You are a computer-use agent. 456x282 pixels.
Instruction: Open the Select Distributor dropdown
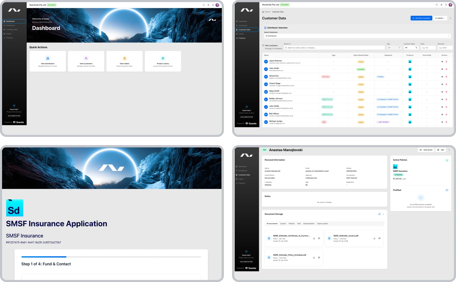(x=357, y=36)
